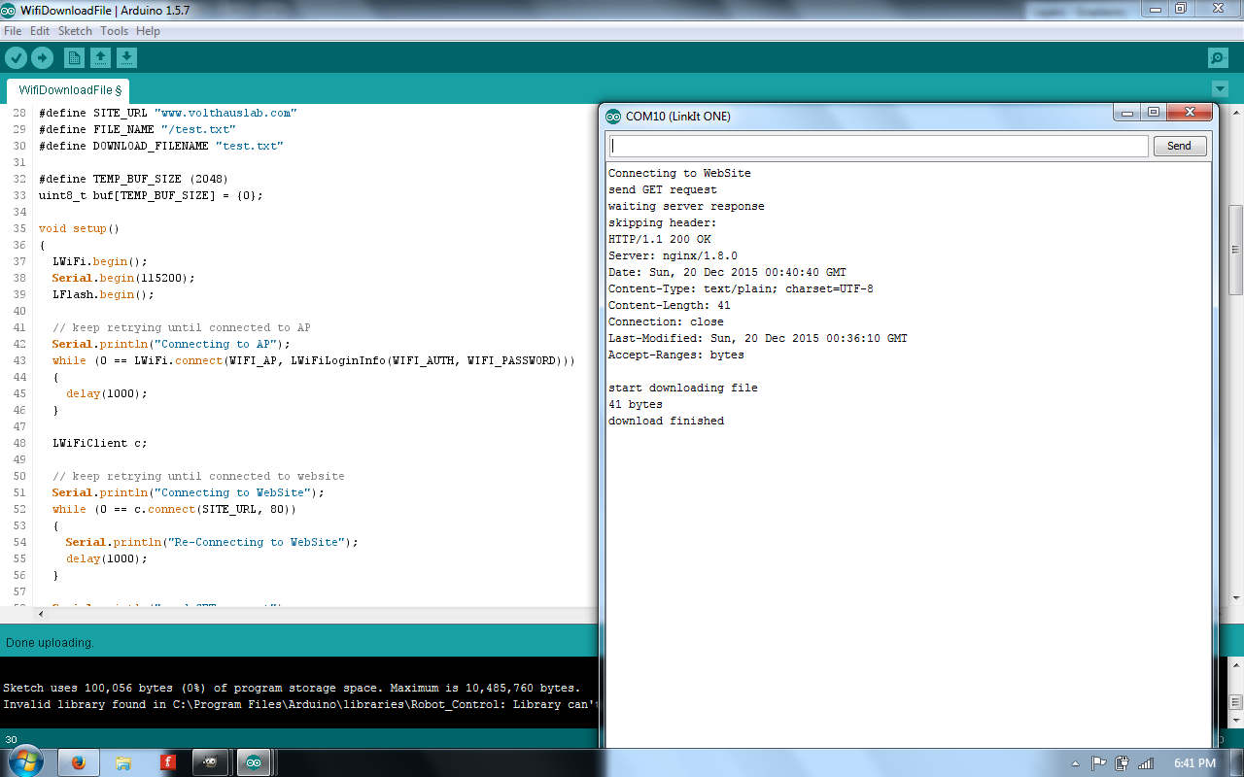Open the Edit menu
Viewport: 1244px width, 777px height.
(x=40, y=31)
